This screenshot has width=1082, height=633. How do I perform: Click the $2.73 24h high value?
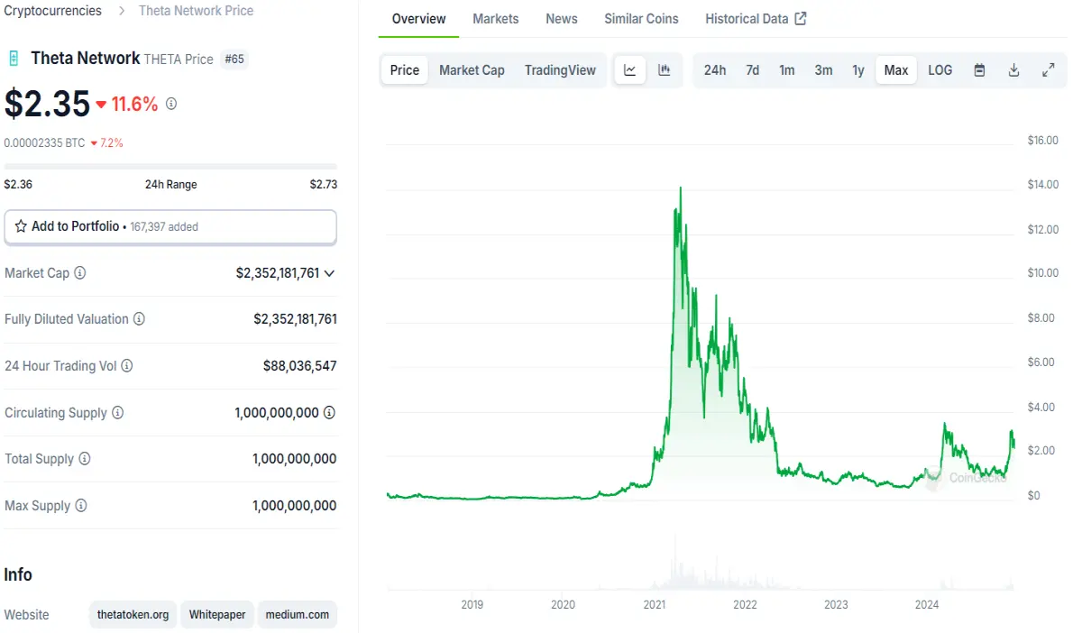click(x=324, y=184)
